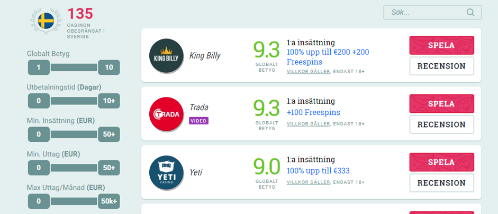Select Globalt Betyg minimum handle 1
The image size is (498, 214).
coord(39,67)
